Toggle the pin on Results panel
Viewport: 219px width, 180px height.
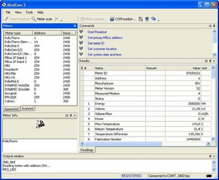click(x=210, y=61)
